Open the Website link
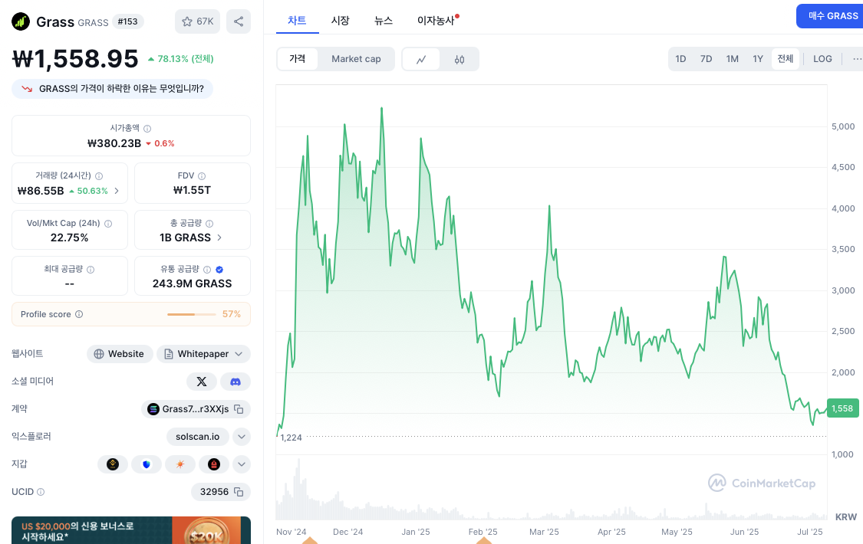 [x=119, y=354]
